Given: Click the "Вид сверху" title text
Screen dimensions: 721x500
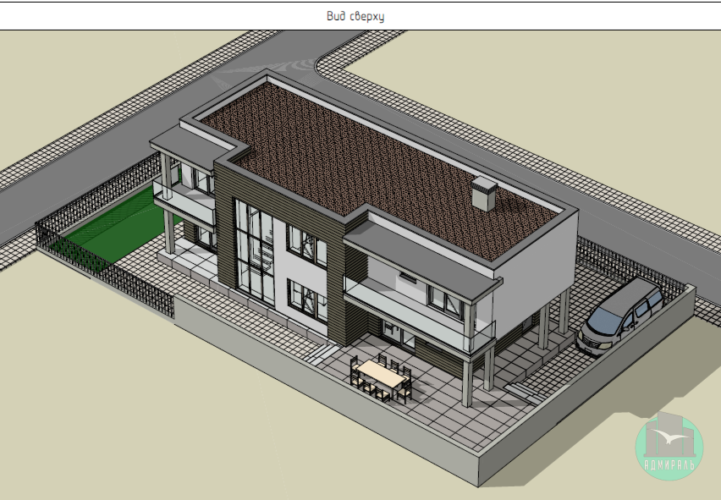Looking at the screenshot, I should point(355,16).
